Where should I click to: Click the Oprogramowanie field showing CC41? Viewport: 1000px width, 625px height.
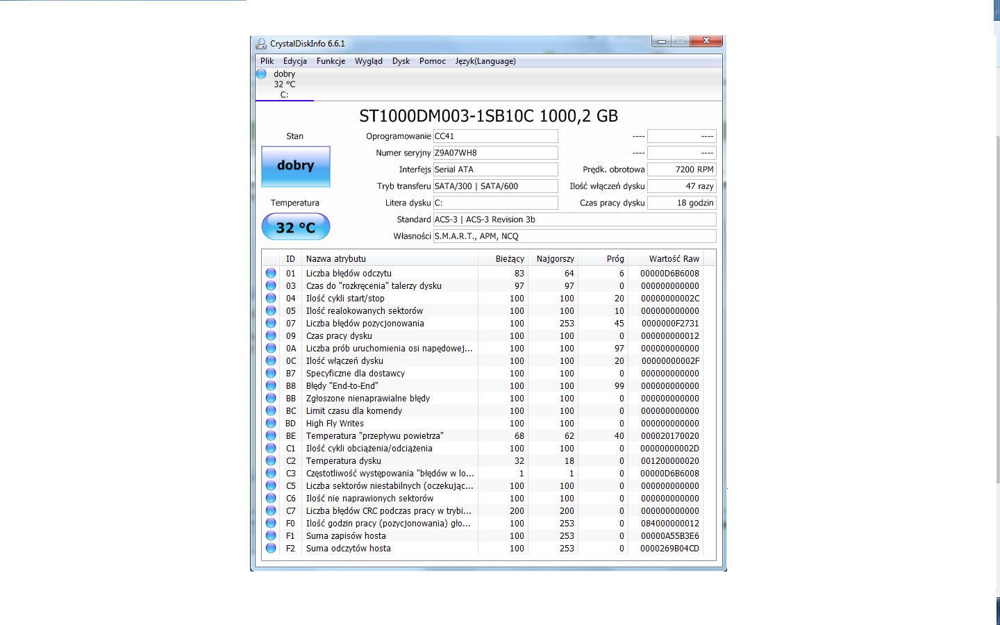point(496,136)
